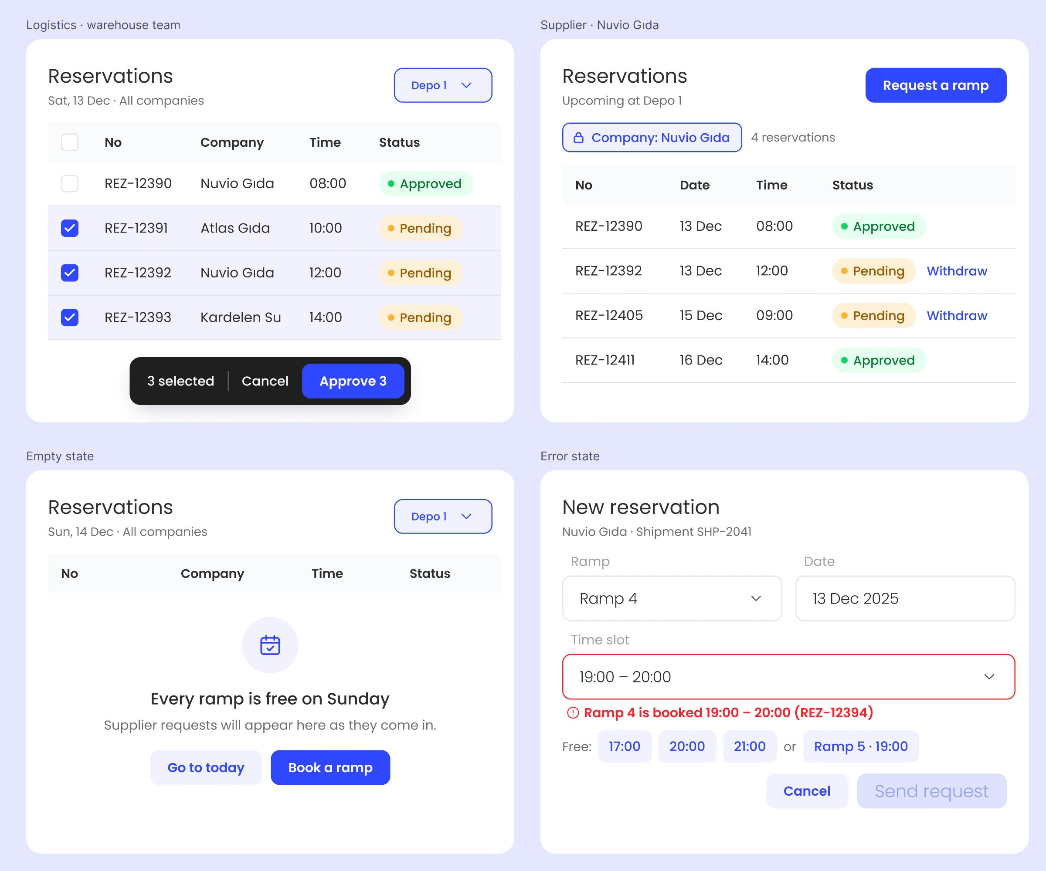Toggle the select-all checkbox in table header

tap(70, 142)
